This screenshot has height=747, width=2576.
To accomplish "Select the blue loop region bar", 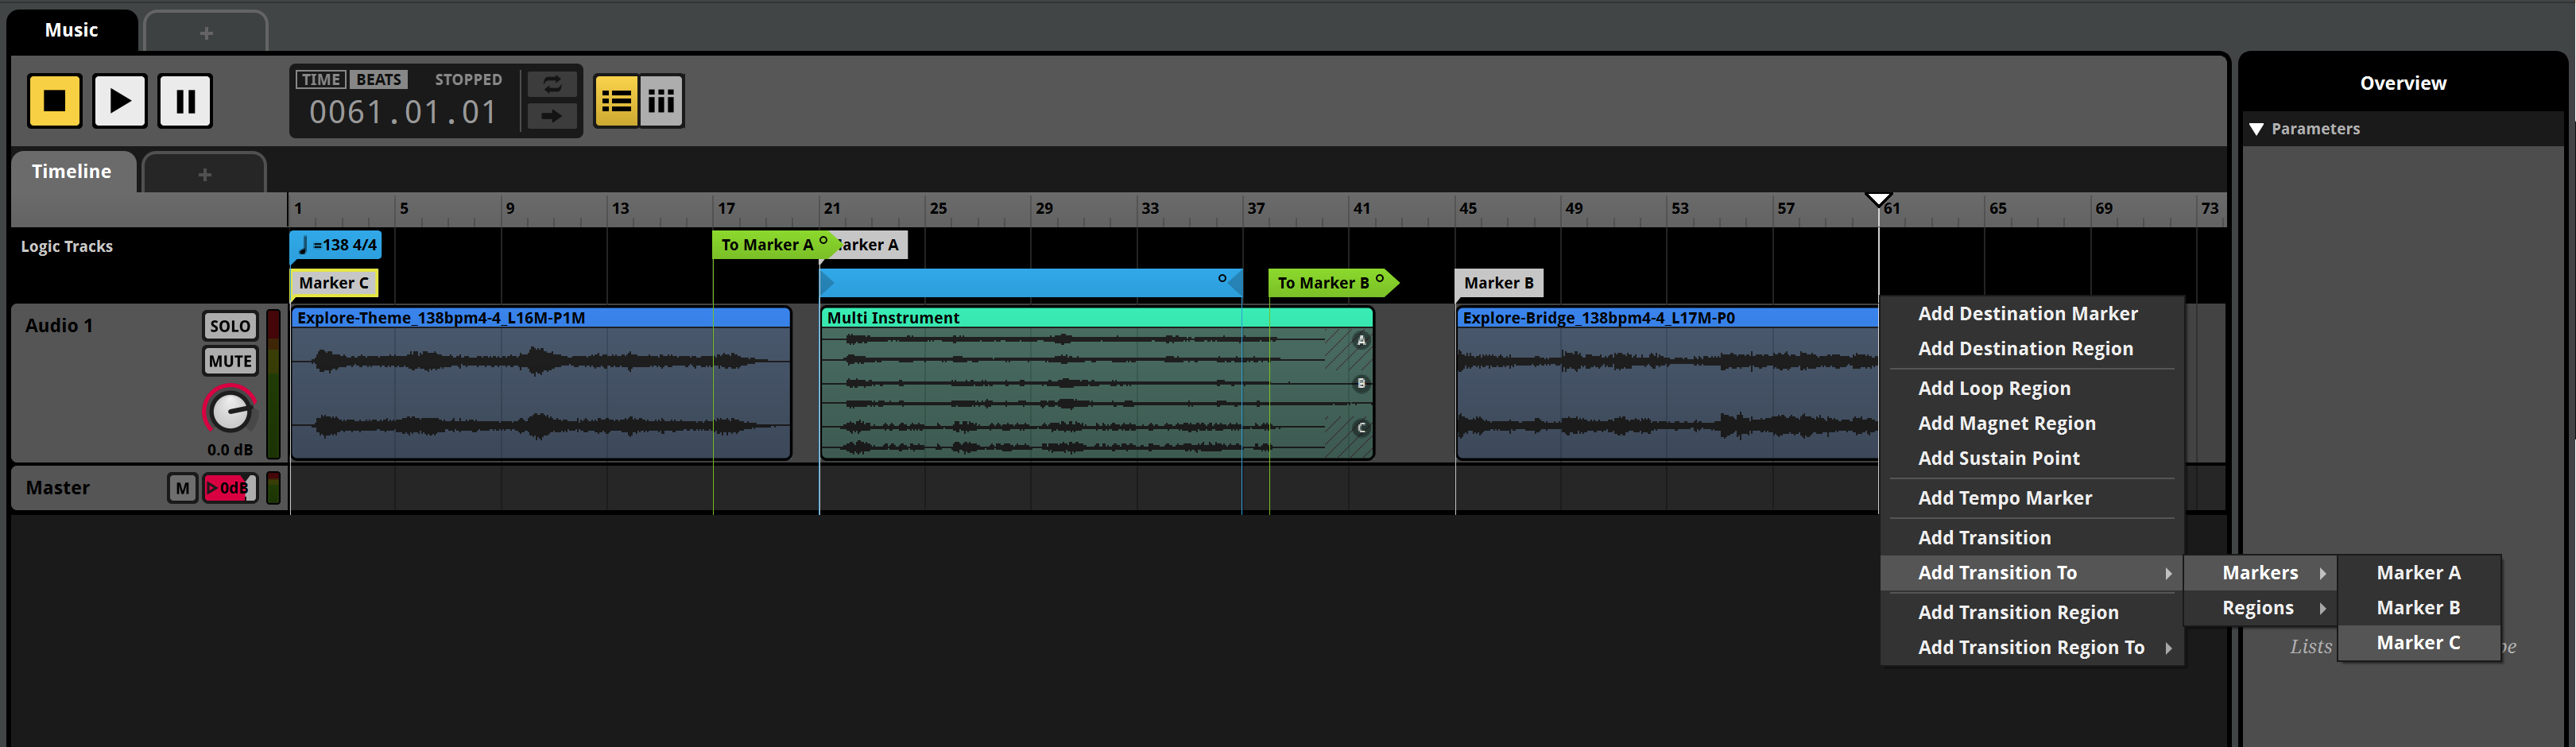I will point(1030,283).
